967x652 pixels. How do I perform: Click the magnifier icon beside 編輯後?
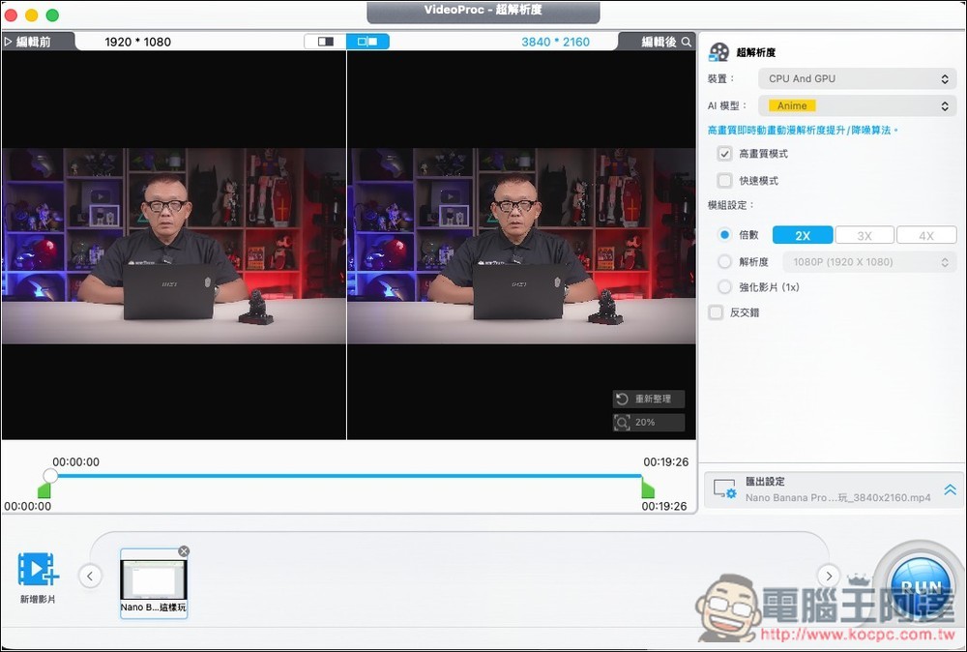[x=686, y=42]
